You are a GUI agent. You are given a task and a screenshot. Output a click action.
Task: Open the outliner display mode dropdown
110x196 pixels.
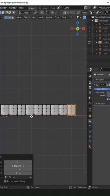click(x=92, y=13)
